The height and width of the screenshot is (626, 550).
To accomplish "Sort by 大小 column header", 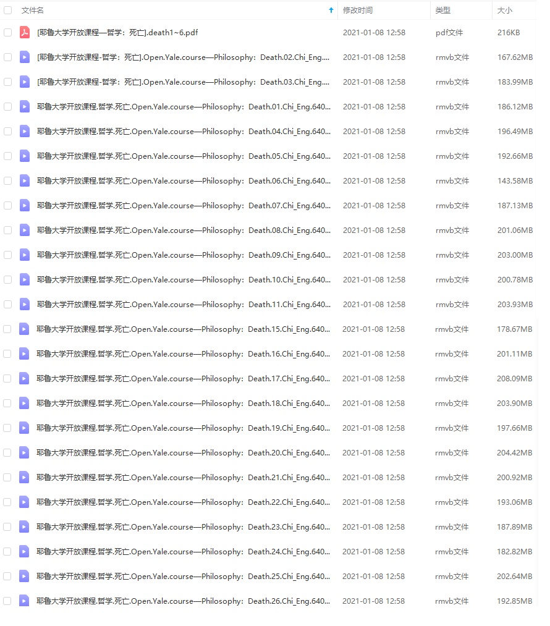I will point(504,11).
